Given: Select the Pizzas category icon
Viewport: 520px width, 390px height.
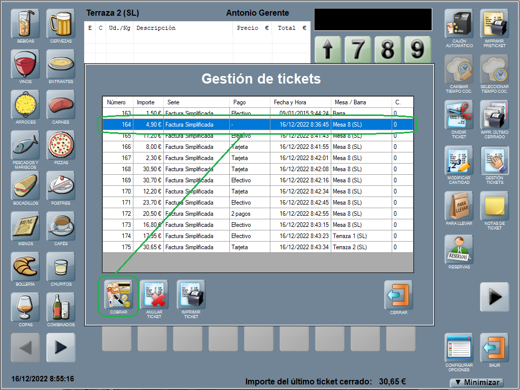Looking at the screenshot, I should [x=61, y=145].
